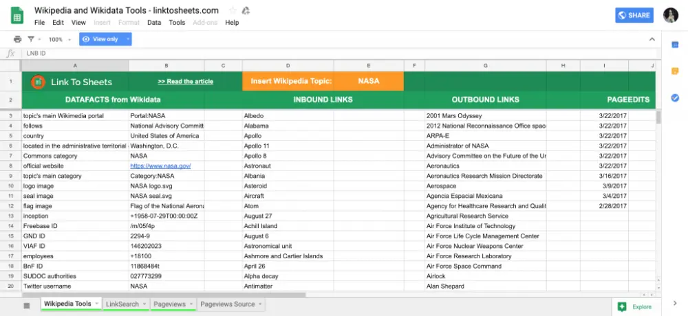Click the Drive save status icon
This screenshot has width=688, height=316.
tap(246, 10)
